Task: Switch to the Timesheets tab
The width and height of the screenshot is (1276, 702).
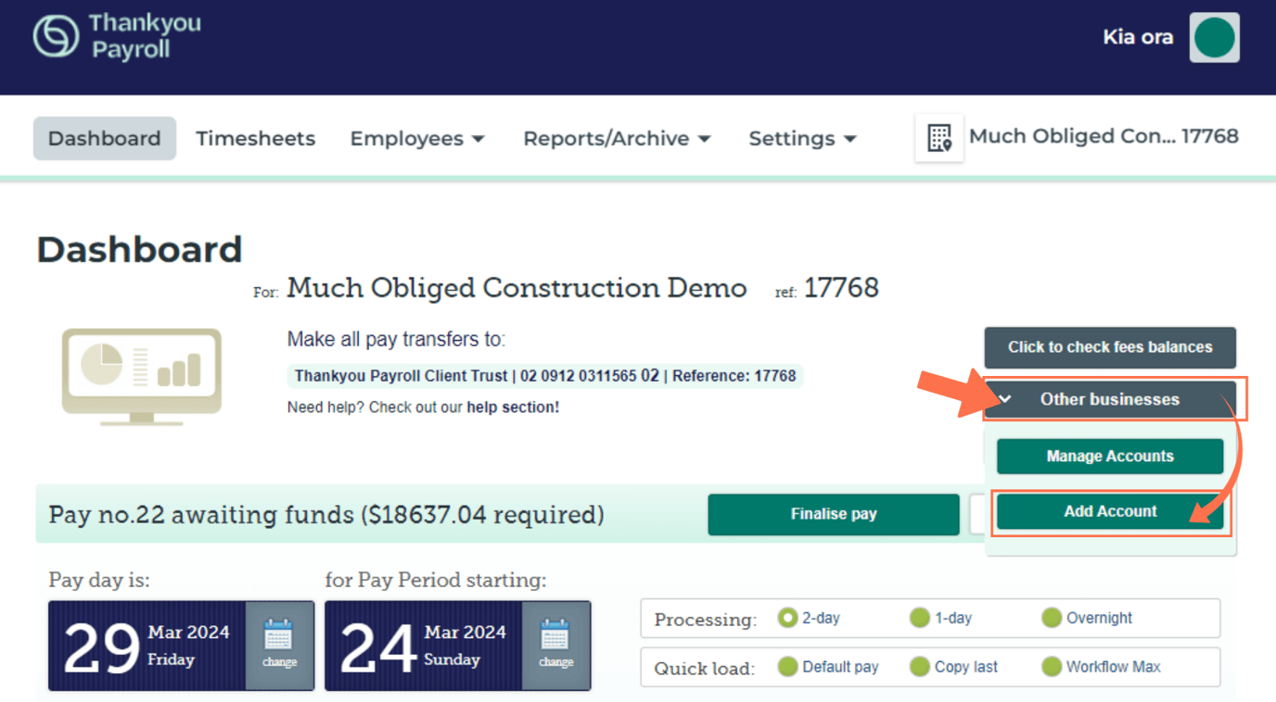Action: coord(255,138)
